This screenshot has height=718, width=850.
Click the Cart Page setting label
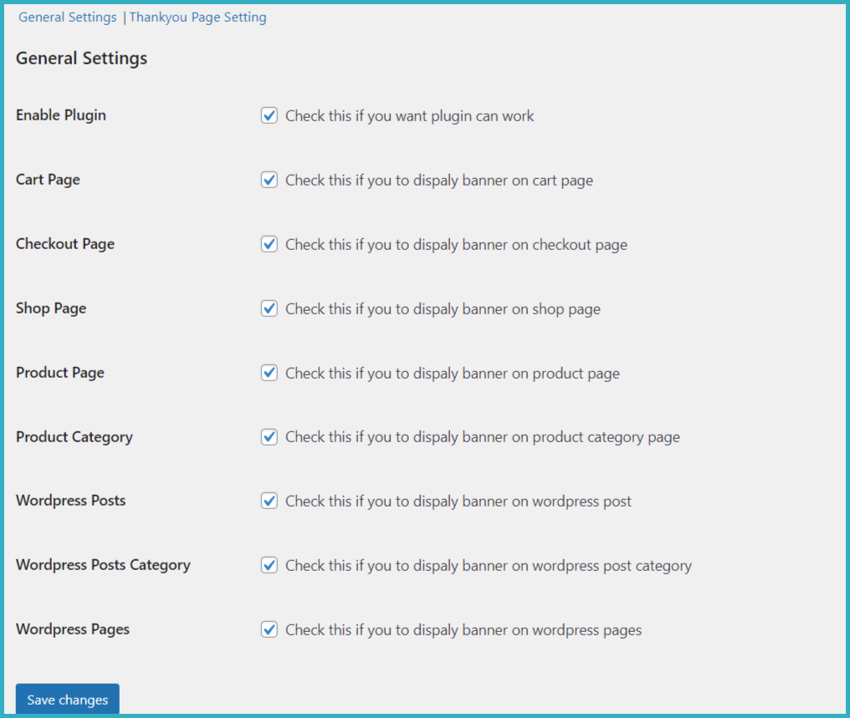48,180
